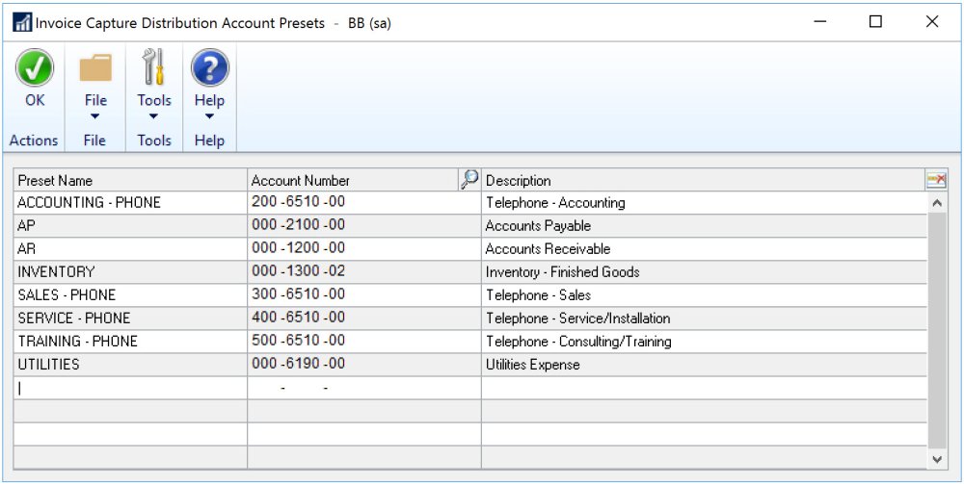Select the SERVICE - PHONE preset name
The height and width of the screenshot is (484, 964).
click(x=74, y=318)
